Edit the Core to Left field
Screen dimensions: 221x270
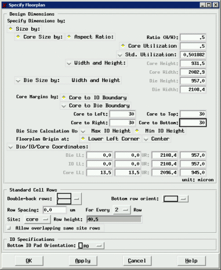coord(122,114)
